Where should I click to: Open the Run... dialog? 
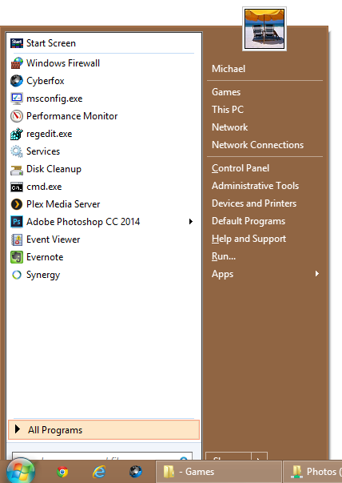point(224,256)
